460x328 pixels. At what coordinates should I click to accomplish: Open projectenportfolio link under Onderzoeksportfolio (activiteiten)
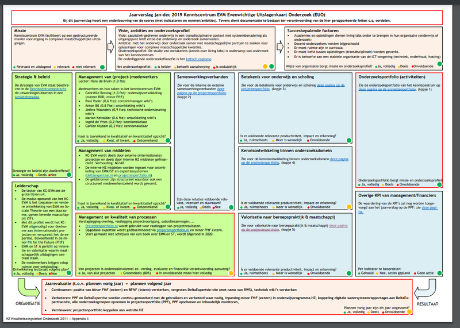392,90
